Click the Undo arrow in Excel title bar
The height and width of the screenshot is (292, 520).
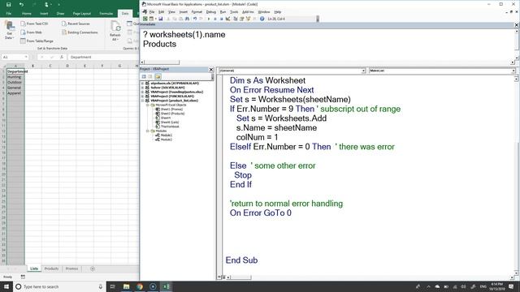click(21, 4)
